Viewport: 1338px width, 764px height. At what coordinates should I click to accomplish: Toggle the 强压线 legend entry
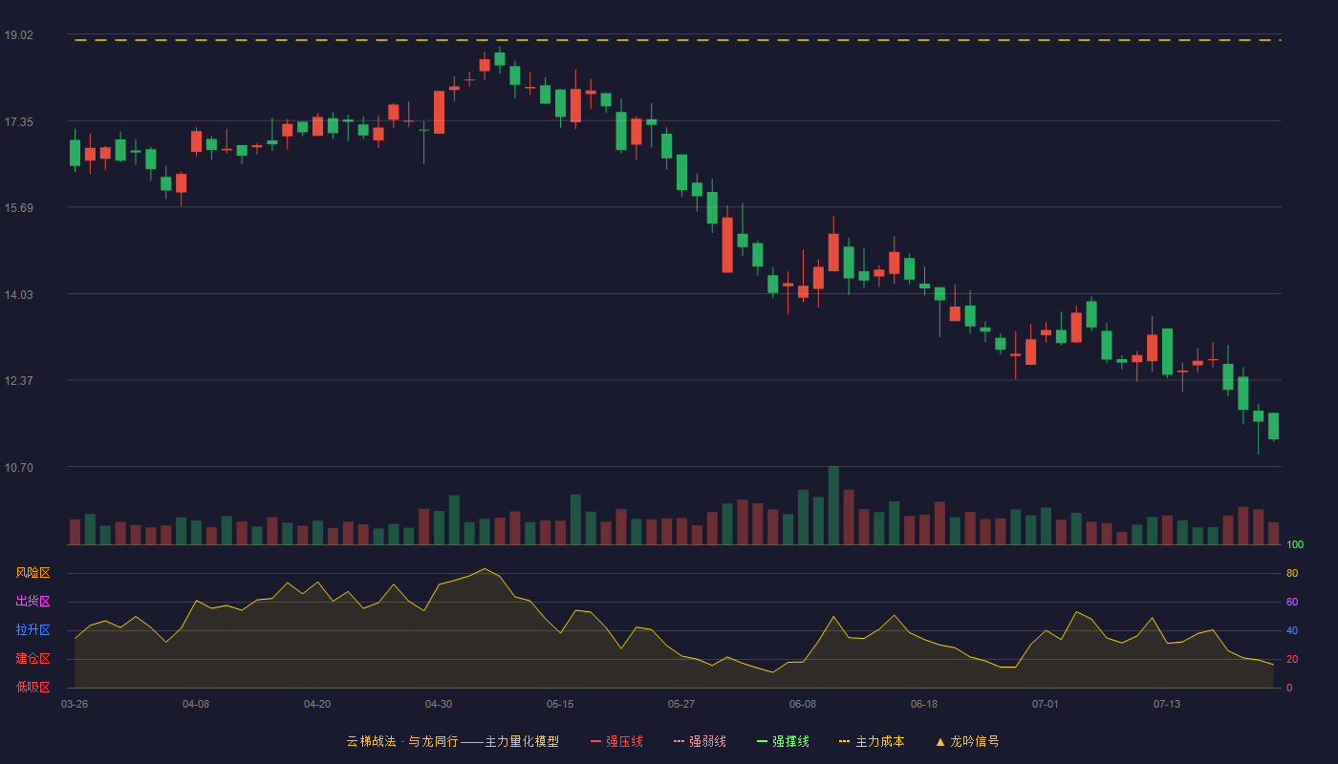(616, 741)
